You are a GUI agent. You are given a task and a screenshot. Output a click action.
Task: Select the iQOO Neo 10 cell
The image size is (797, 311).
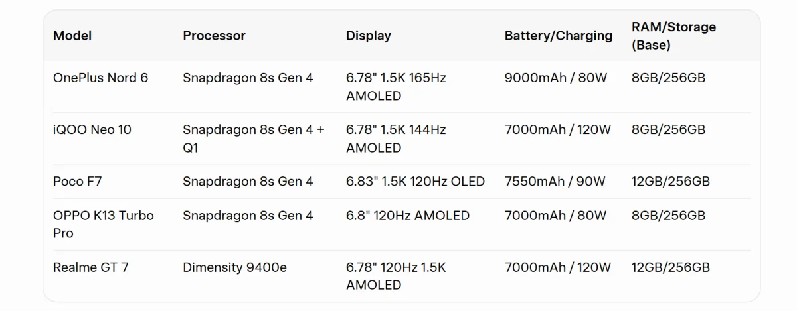pyautogui.click(x=92, y=129)
